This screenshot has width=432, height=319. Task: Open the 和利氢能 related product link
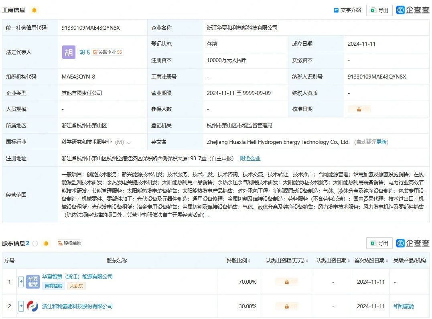coord(404,306)
